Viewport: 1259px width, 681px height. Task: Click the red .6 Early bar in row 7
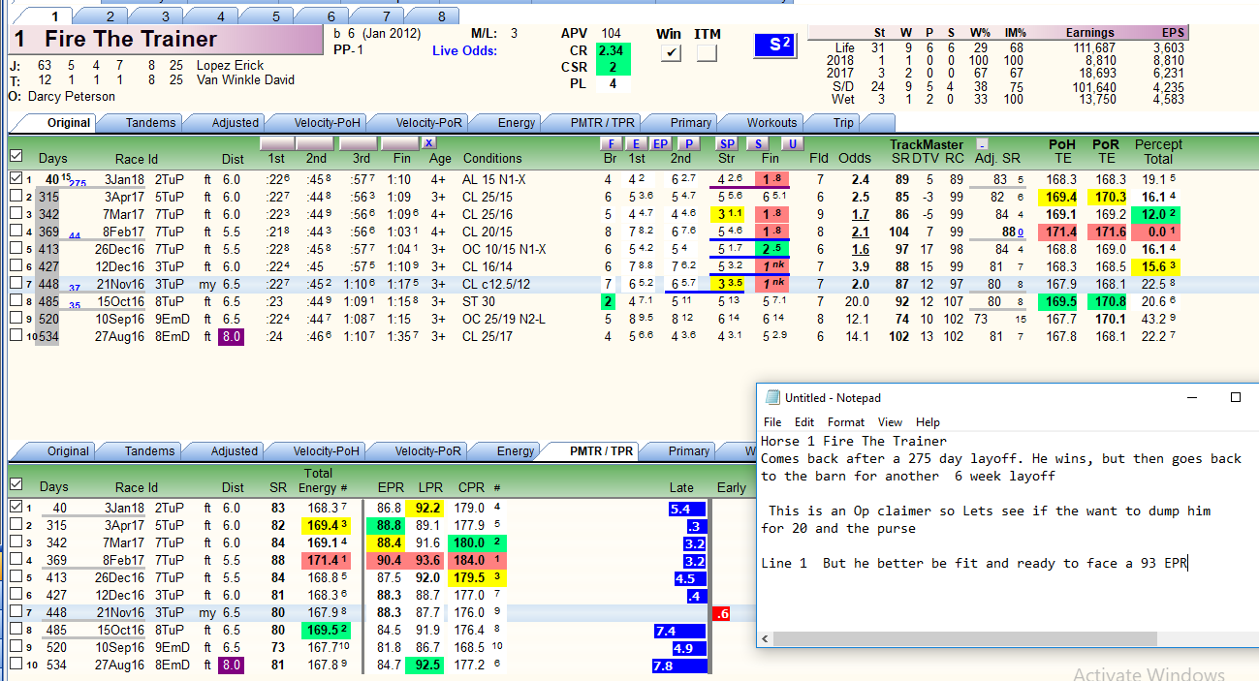point(720,613)
